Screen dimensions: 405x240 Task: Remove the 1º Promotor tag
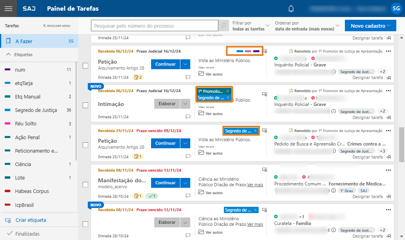pyautogui.click(x=227, y=91)
